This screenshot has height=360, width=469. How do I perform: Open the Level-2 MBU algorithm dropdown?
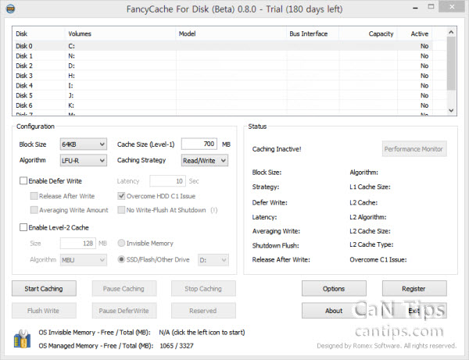pos(84,260)
